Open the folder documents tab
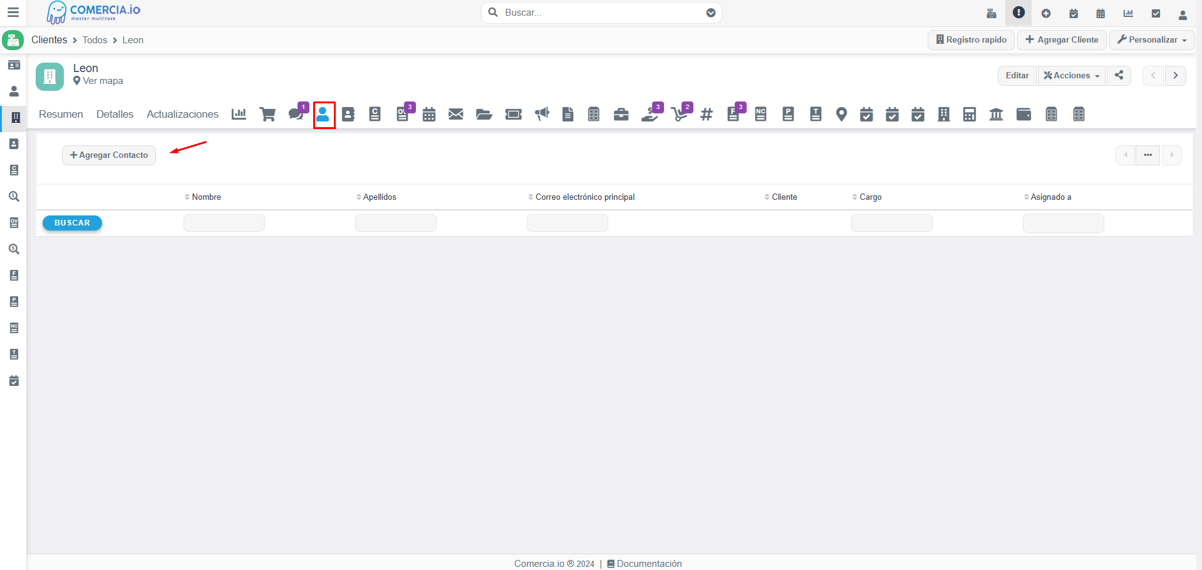The height and width of the screenshot is (570, 1202). (x=484, y=114)
